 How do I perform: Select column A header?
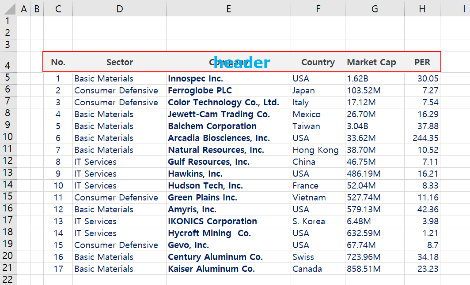(x=24, y=8)
